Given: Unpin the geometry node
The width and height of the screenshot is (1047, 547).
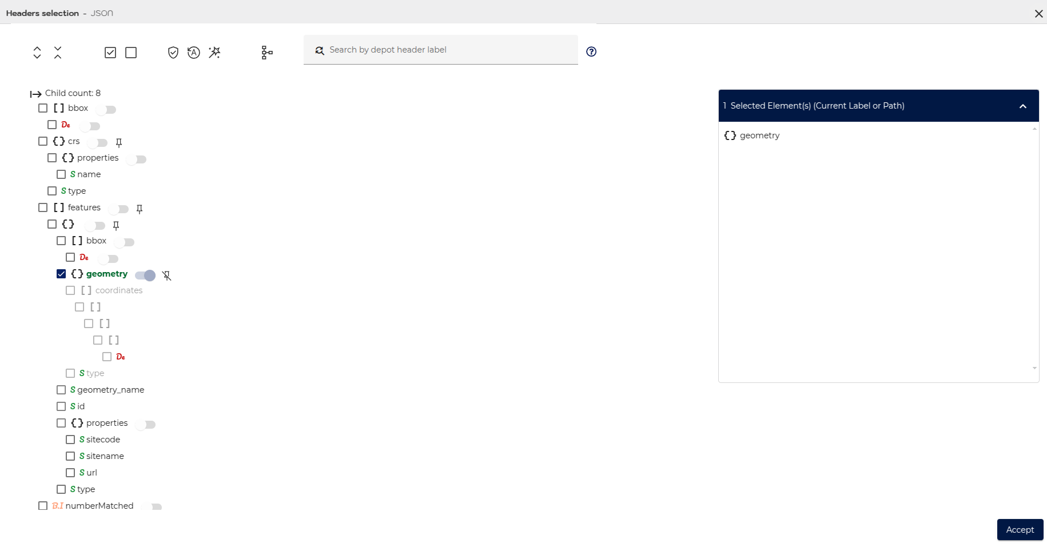Looking at the screenshot, I should [x=166, y=276].
